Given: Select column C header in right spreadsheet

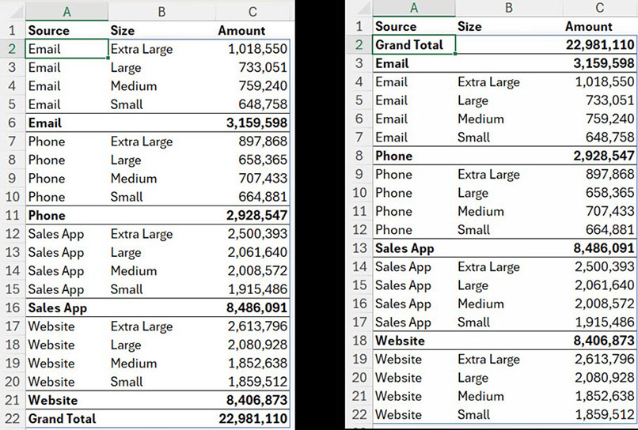Looking at the screenshot, I should click(x=599, y=8).
